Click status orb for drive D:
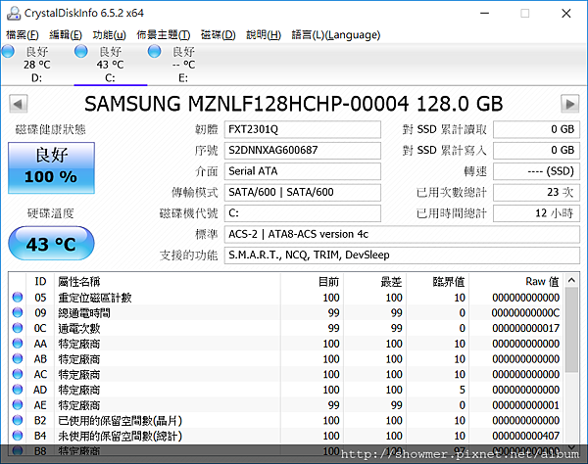The image size is (588, 464). click(x=8, y=51)
